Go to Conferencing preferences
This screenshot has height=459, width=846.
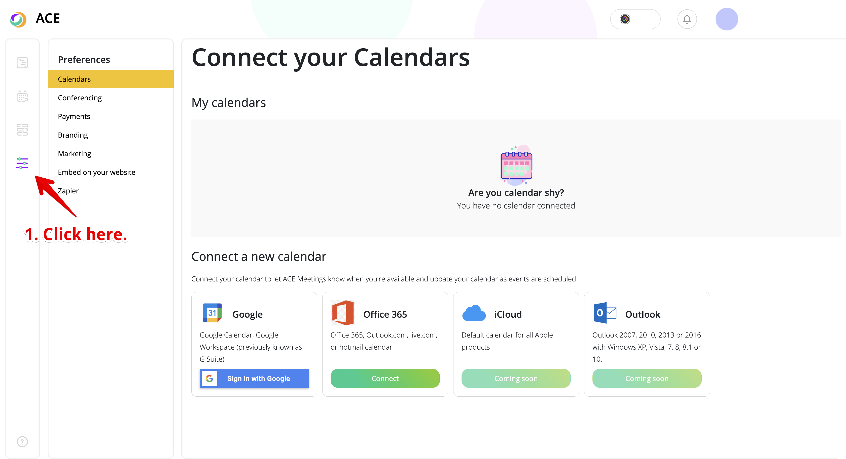click(80, 98)
